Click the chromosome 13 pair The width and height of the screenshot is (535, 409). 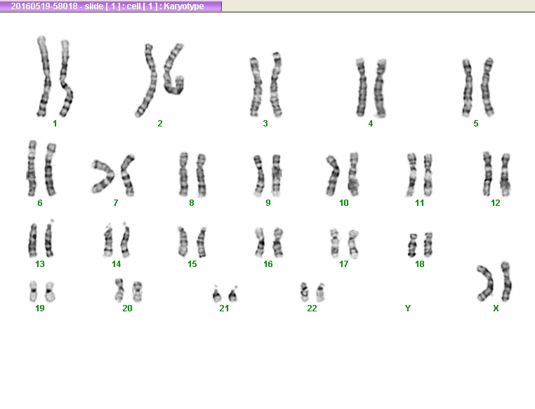(41, 239)
